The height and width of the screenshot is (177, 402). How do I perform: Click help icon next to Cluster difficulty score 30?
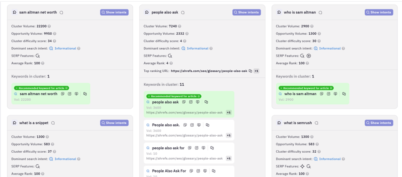pos(319,41)
